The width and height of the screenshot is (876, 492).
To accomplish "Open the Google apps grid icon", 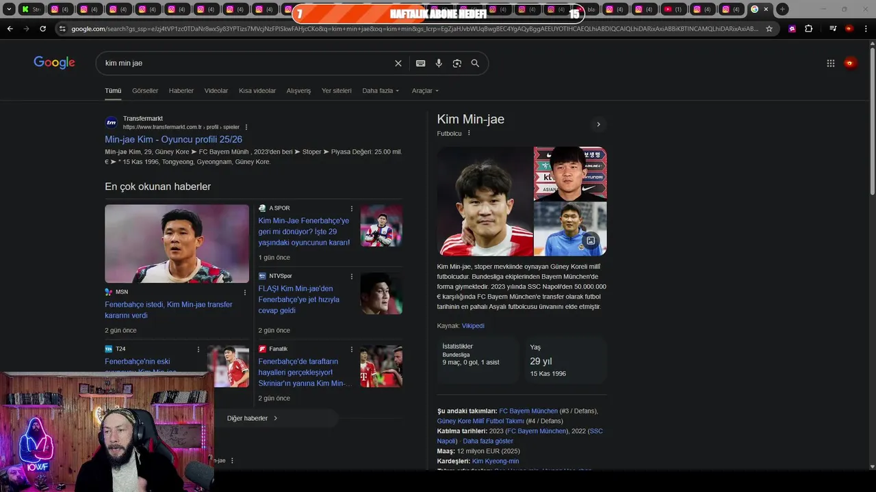I will point(830,63).
